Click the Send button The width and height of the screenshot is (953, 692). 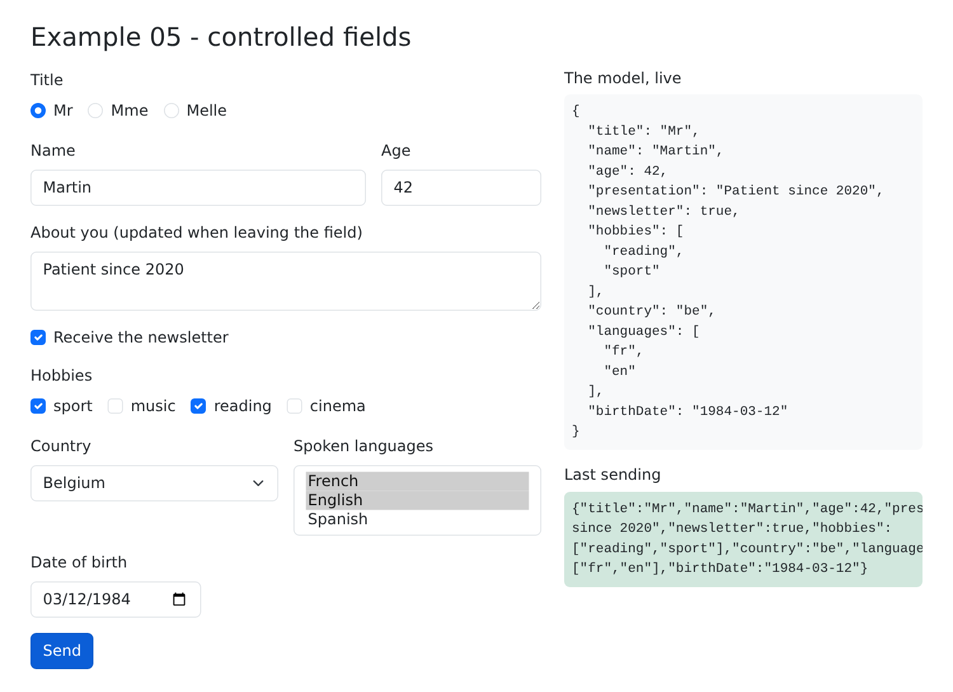(x=62, y=651)
